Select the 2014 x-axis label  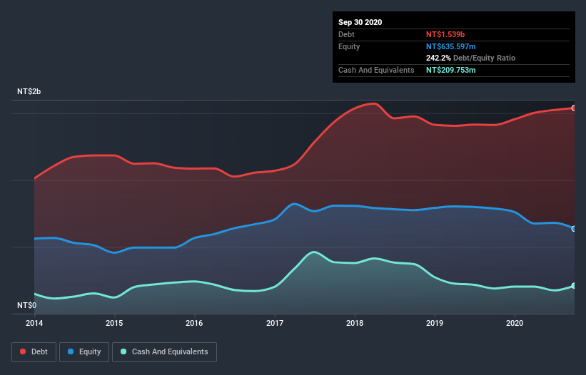(34, 323)
